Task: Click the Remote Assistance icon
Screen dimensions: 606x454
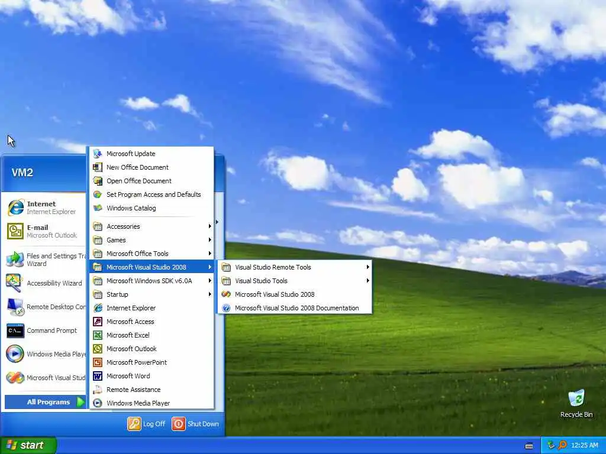Action: (98, 390)
